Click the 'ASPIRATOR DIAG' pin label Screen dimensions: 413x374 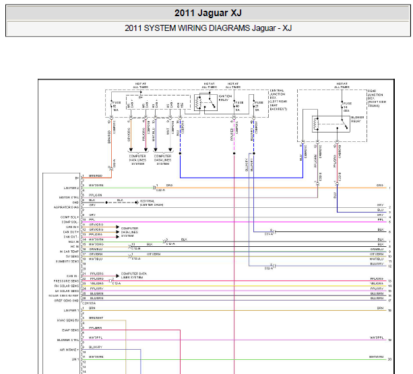67,207
